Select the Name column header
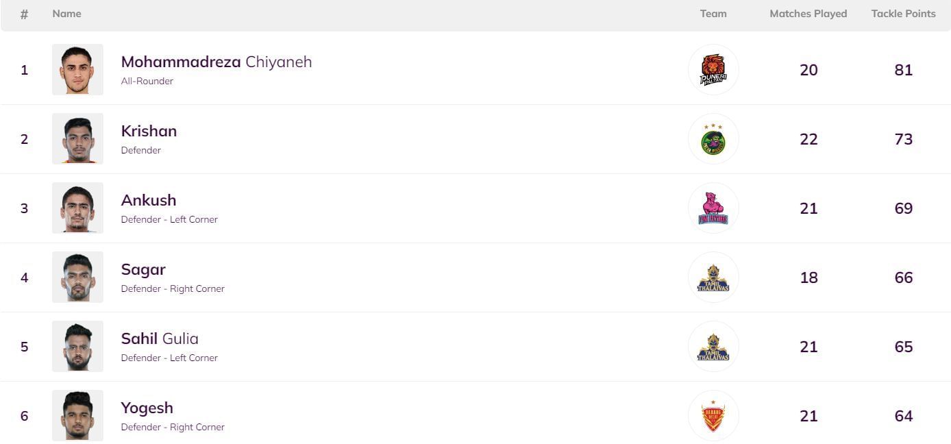The image size is (951, 444). pyautogui.click(x=66, y=14)
